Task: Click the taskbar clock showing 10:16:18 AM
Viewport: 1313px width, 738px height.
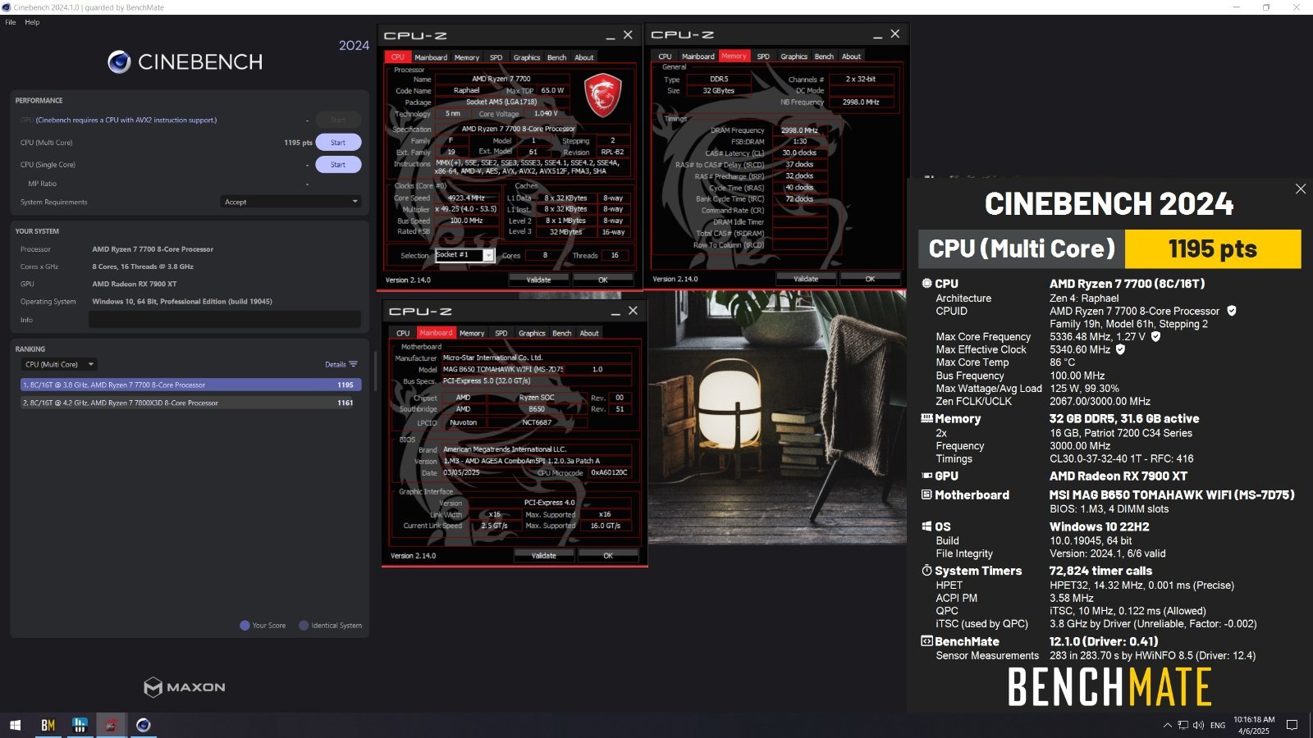Action: tap(1253, 725)
